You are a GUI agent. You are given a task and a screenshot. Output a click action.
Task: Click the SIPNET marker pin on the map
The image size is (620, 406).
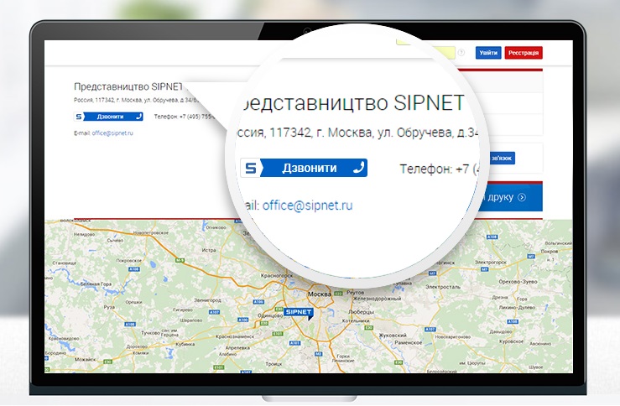tap(300, 312)
